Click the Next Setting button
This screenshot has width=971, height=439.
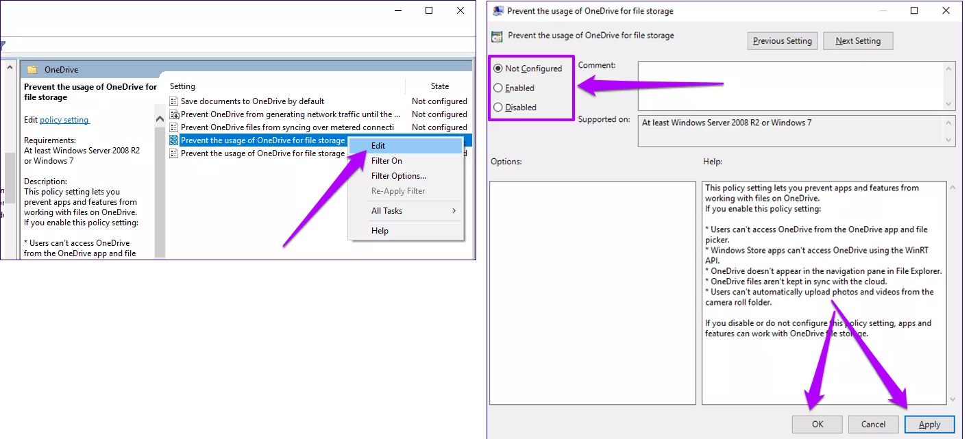pyautogui.click(x=858, y=41)
